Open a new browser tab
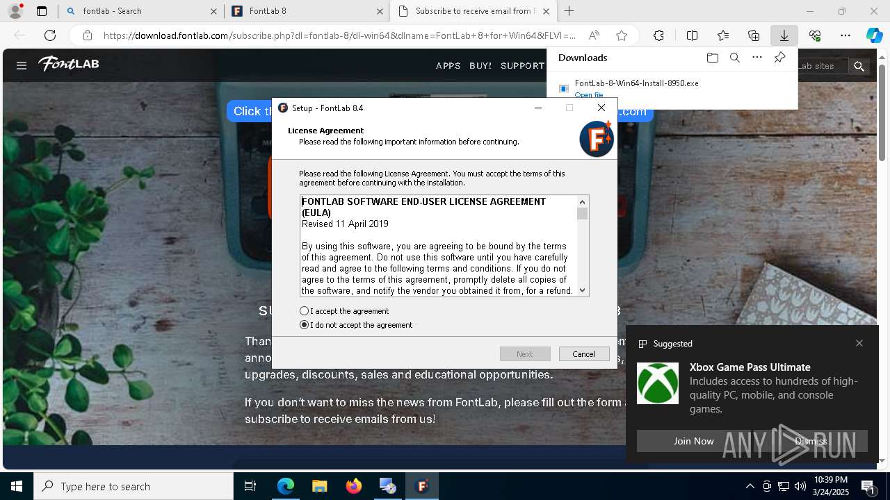The width and height of the screenshot is (890, 500). click(569, 11)
